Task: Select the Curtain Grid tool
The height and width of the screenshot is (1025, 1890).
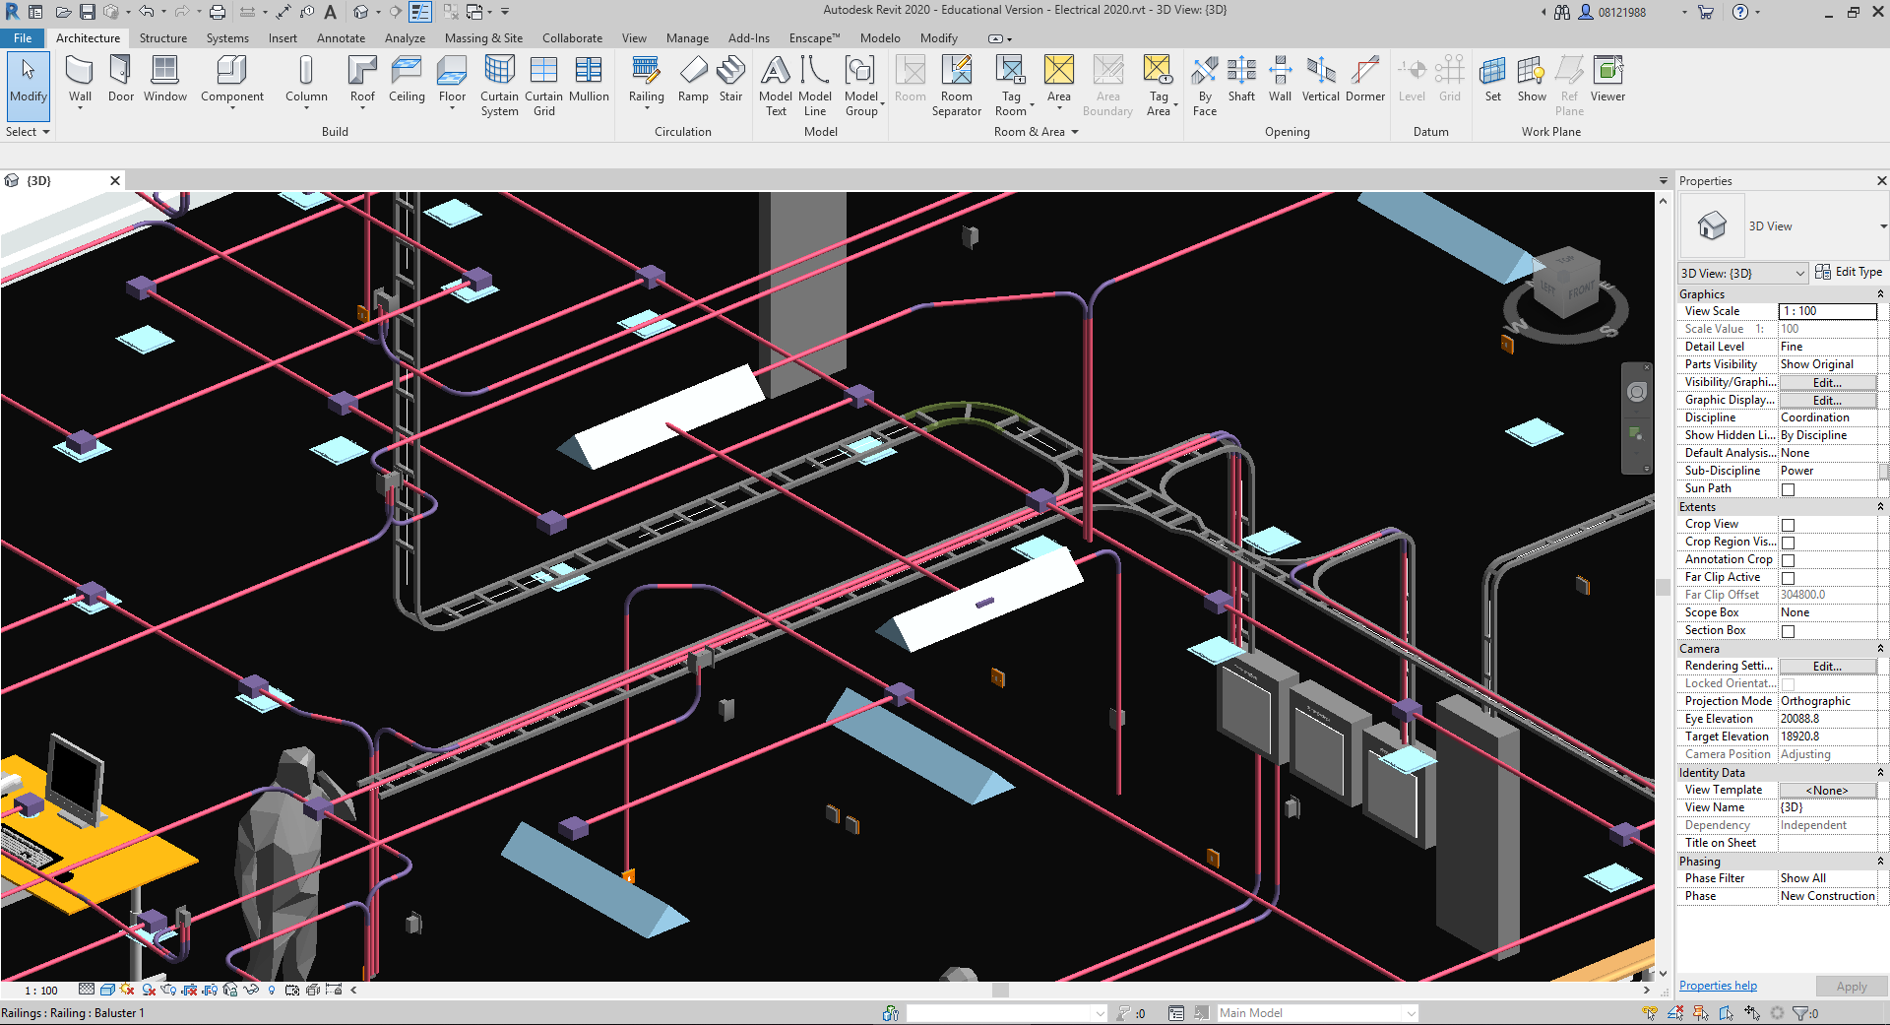Action: [x=543, y=85]
